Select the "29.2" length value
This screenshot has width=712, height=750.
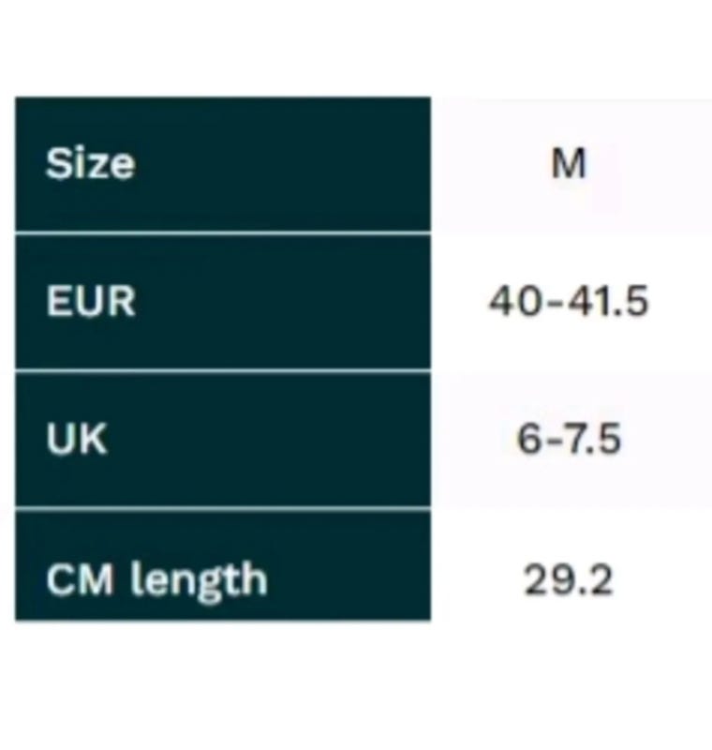coord(569,579)
